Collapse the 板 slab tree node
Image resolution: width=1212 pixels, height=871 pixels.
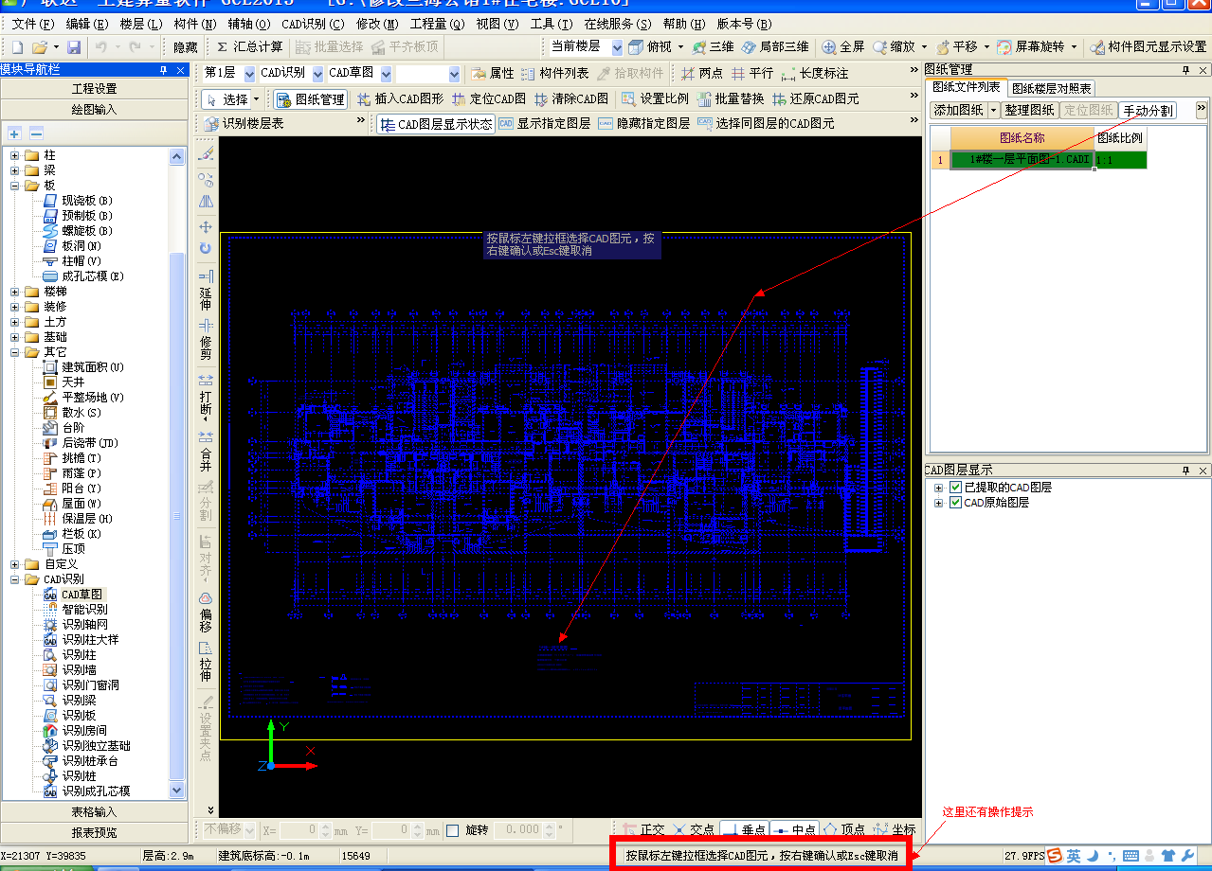(x=15, y=186)
